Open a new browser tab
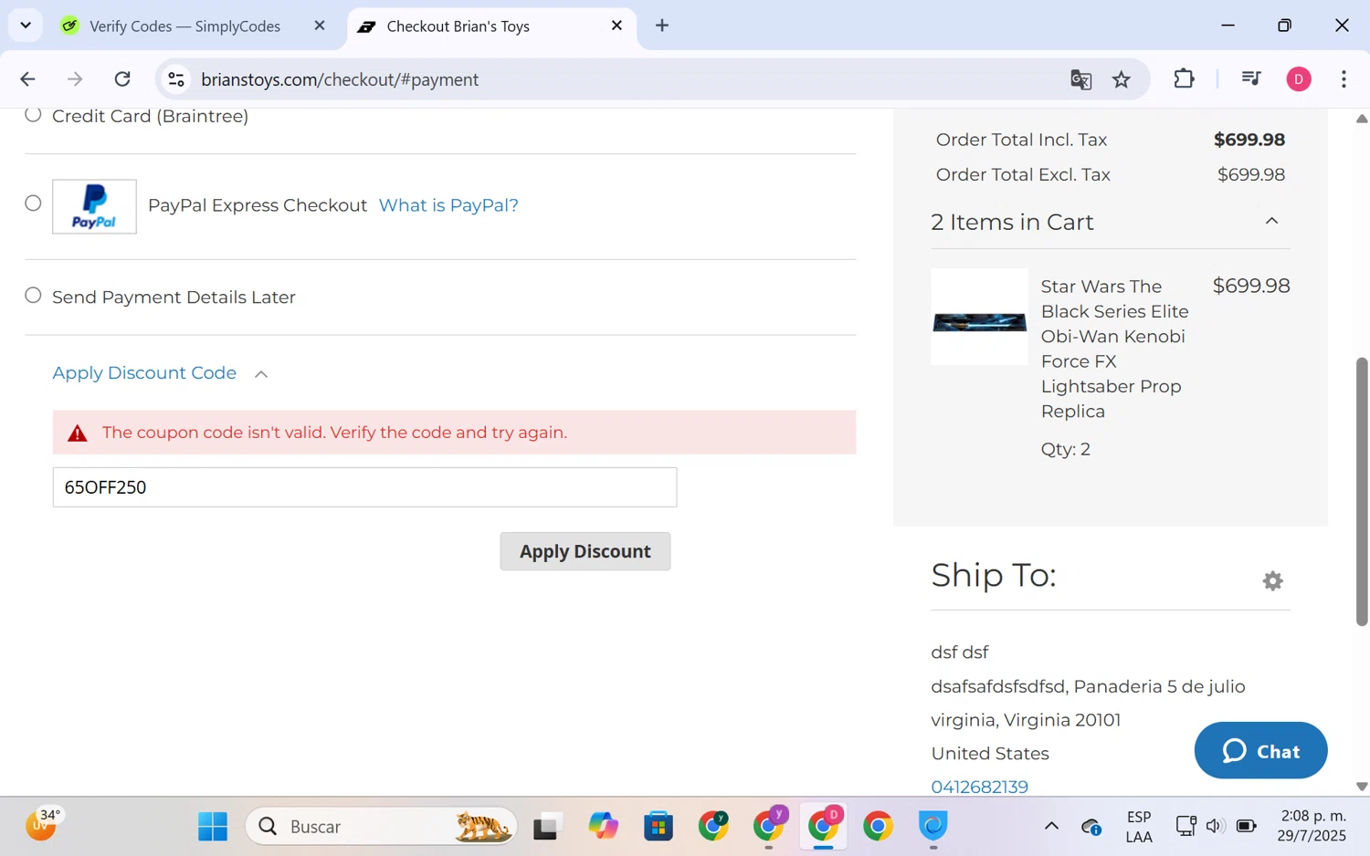 [662, 26]
